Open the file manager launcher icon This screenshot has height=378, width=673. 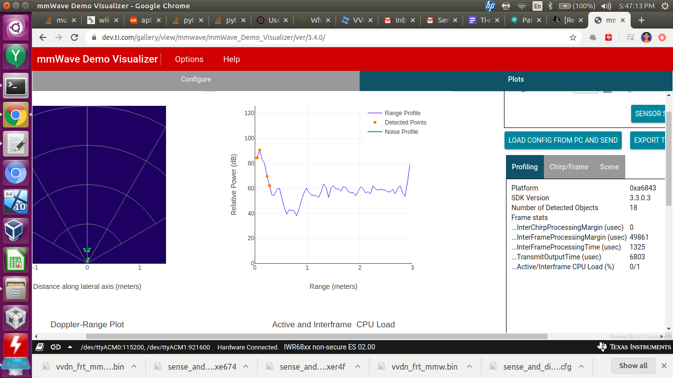click(16, 289)
